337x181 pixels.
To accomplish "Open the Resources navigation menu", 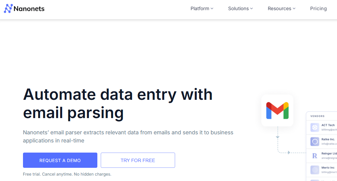I will (280, 8).
